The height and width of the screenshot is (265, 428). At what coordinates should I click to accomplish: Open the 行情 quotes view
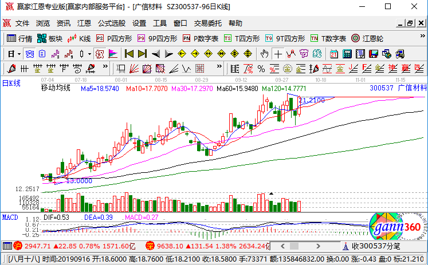pyautogui.click(x=19, y=39)
